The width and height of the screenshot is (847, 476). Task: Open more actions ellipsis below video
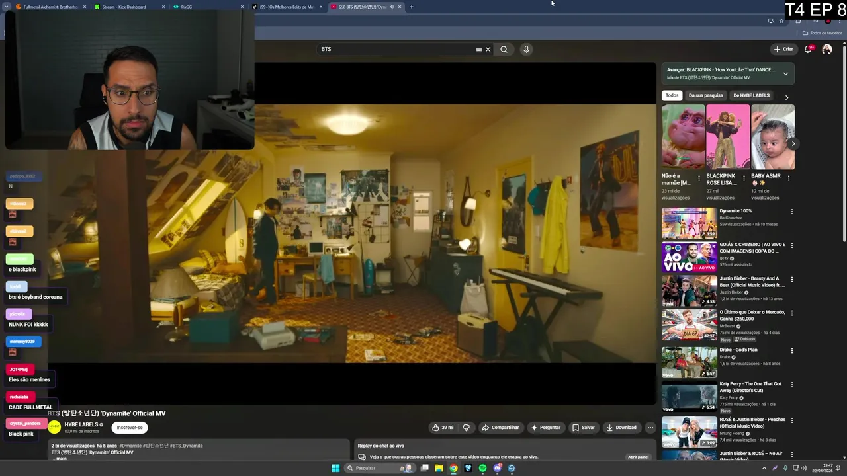pyautogui.click(x=650, y=428)
